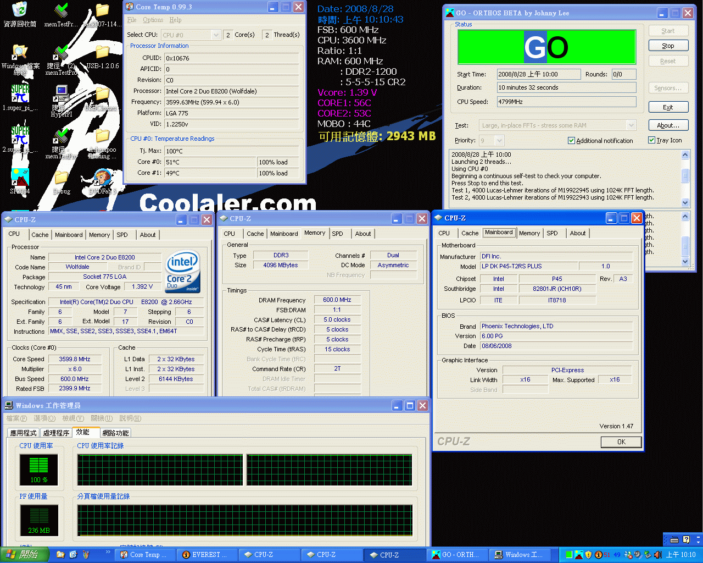This screenshot has height=563, width=703.
Task: Click the Internet Explorer quick launch icon
Action: (73, 555)
